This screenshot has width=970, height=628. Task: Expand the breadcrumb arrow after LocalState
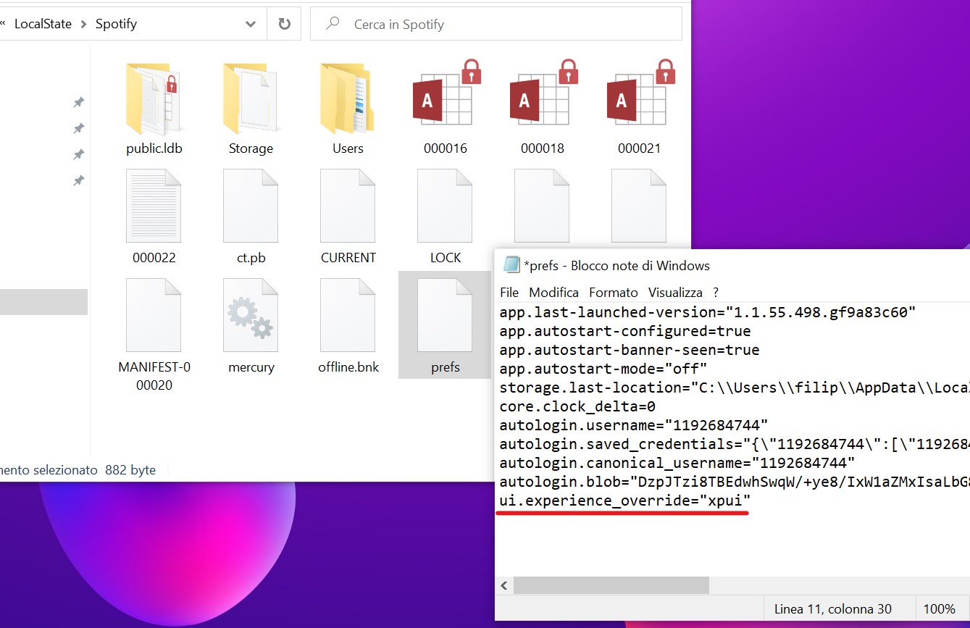coord(83,24)
